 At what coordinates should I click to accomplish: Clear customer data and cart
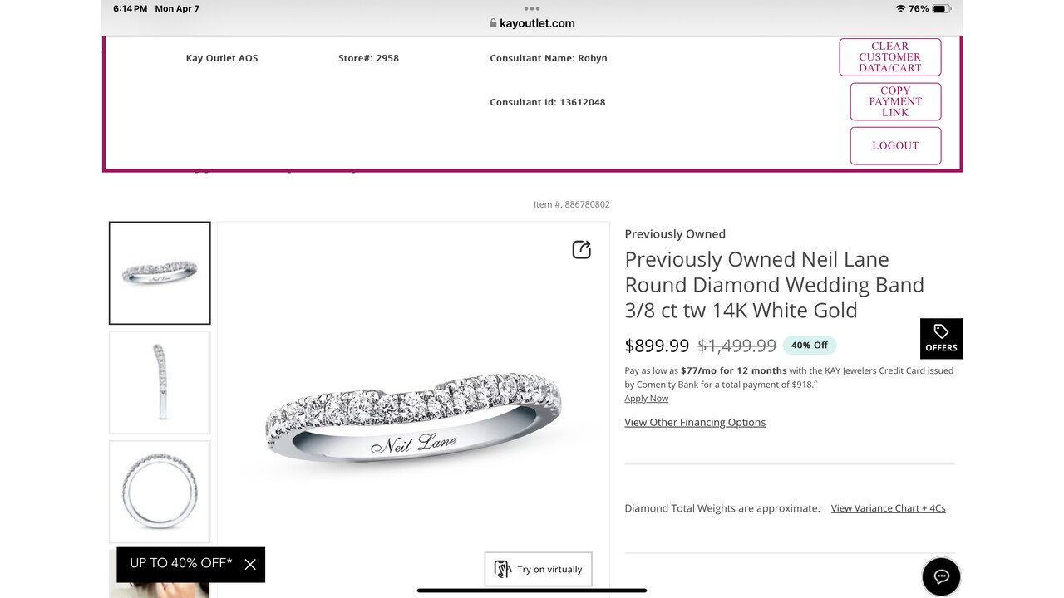click(x=890, y=56)
